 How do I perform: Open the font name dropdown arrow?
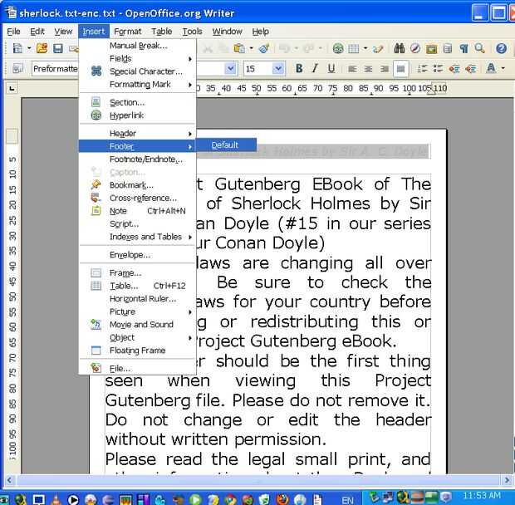231,69
